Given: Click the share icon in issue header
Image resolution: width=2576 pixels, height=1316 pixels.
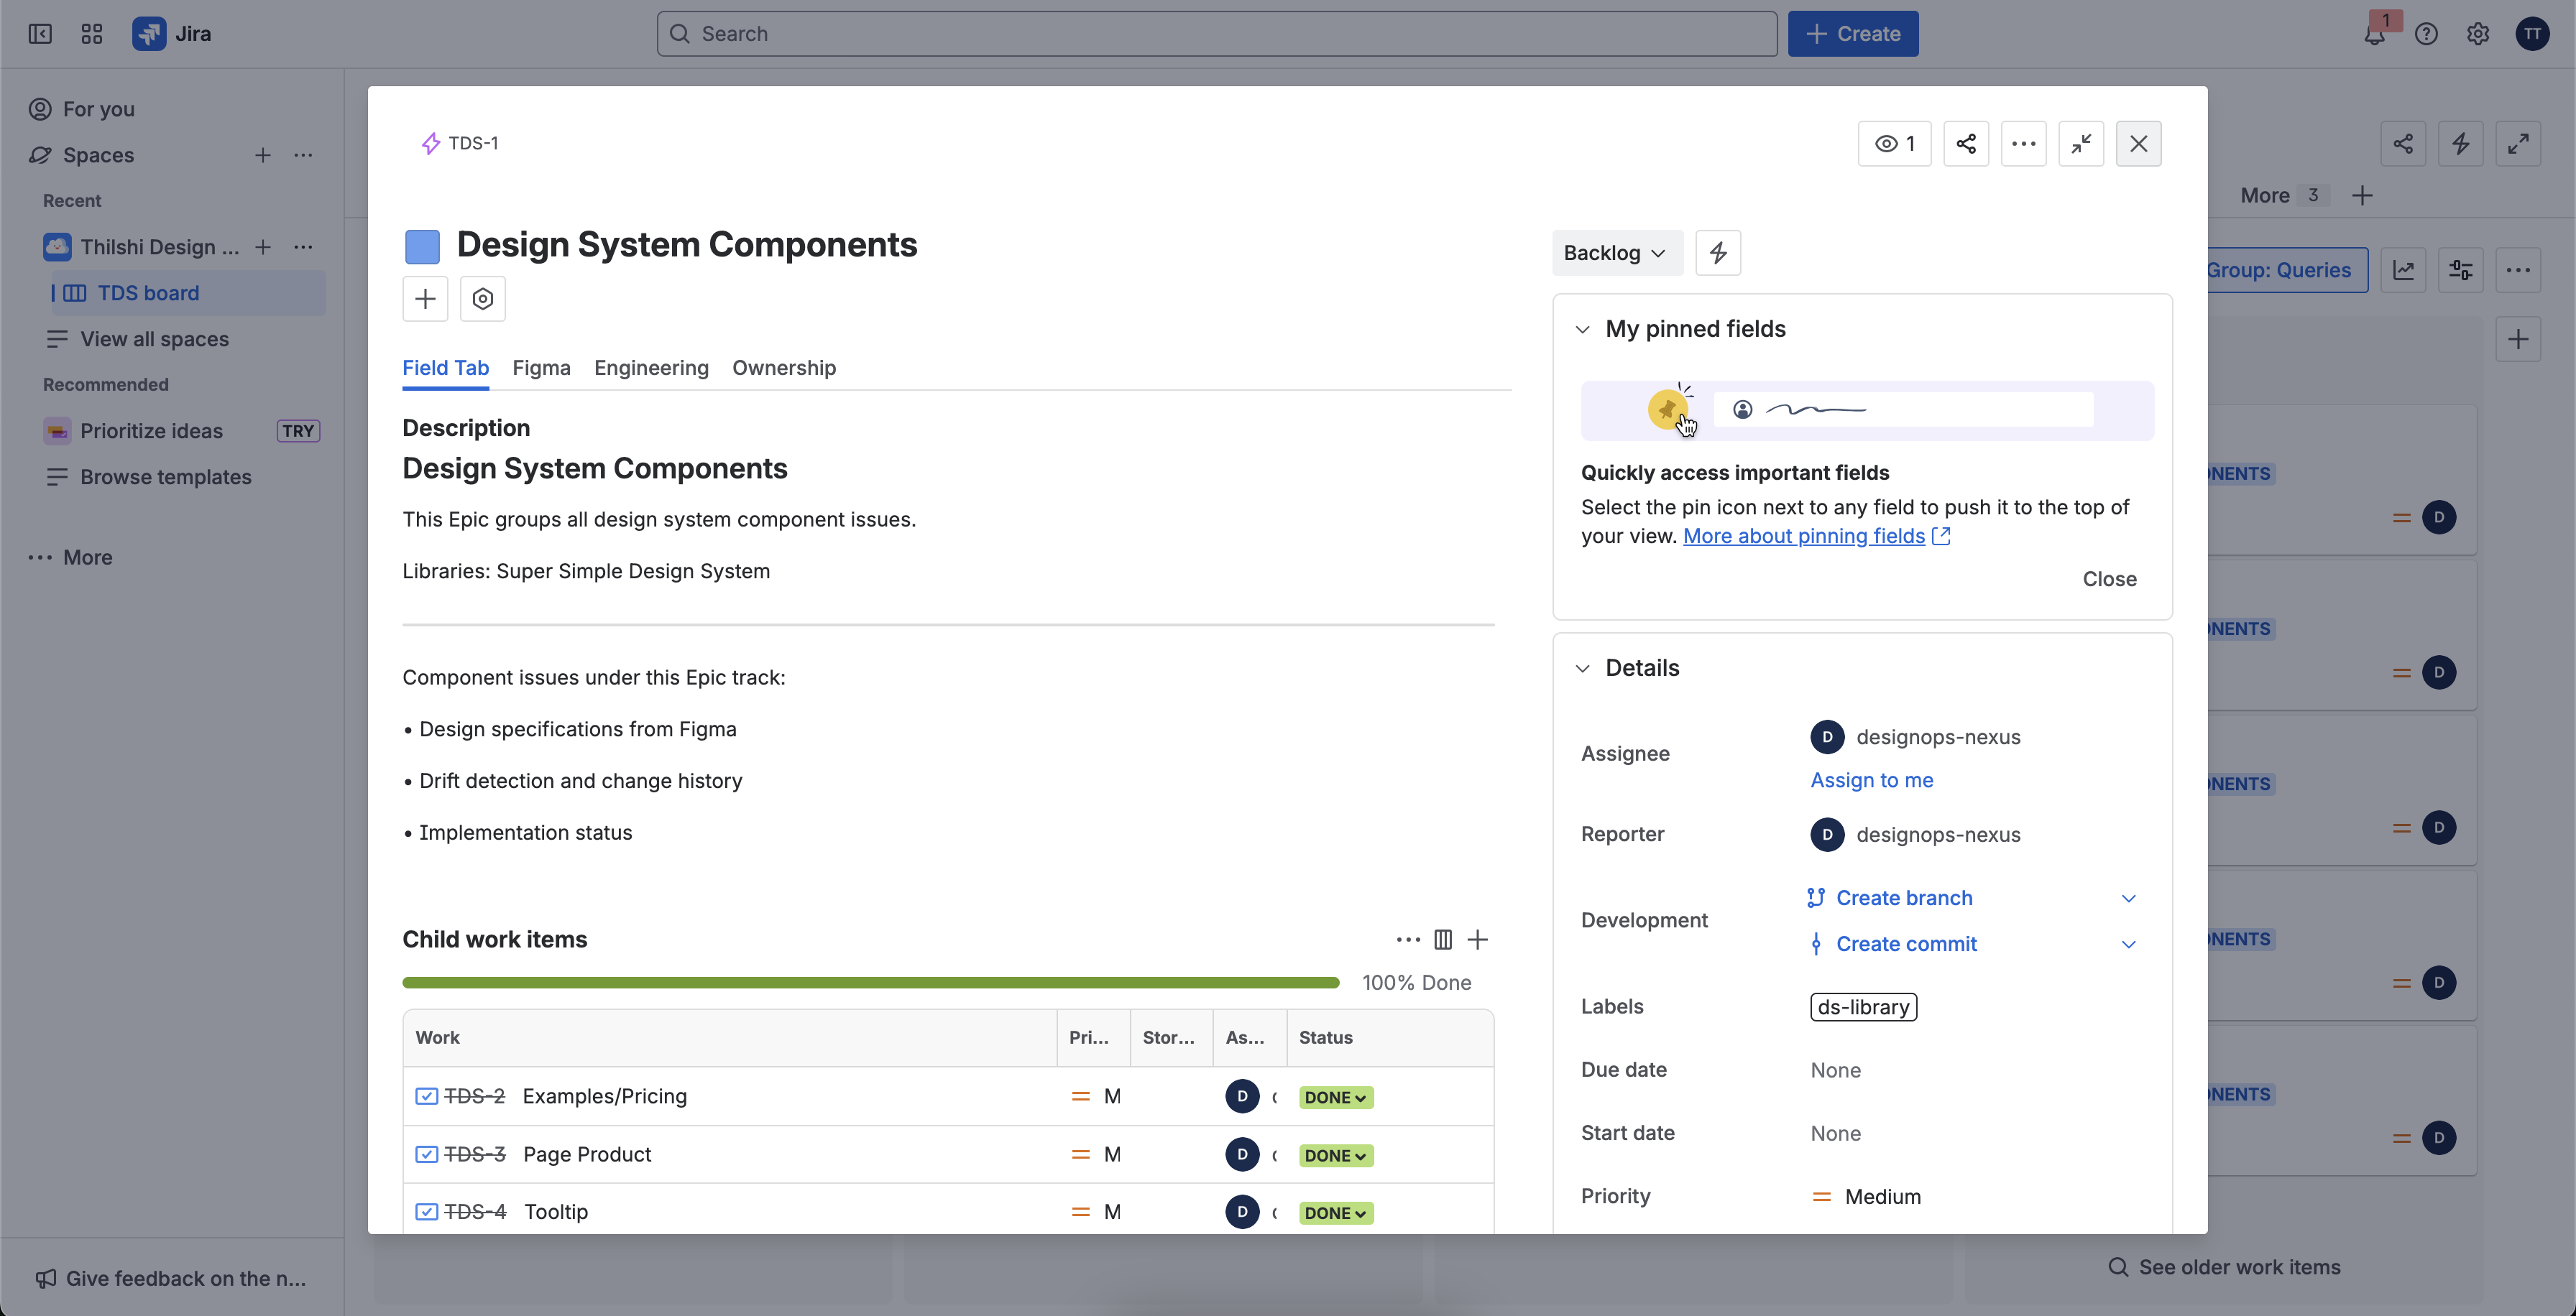Looking at the screenshot, I should pyautogui.click(x=1965, y=144).
